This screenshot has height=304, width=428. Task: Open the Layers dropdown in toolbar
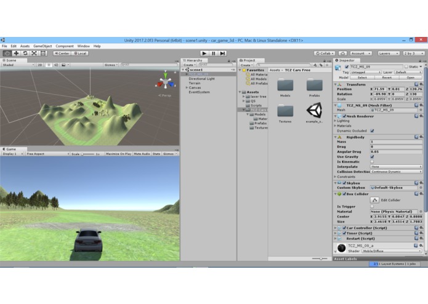(389, 53)
